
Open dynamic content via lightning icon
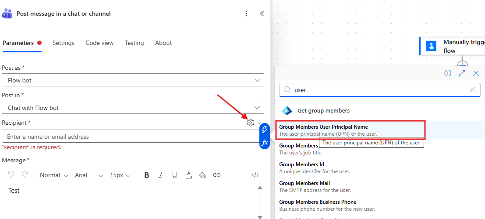265,130
